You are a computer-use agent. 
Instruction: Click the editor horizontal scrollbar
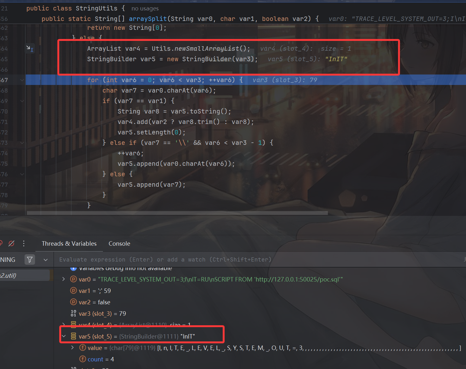(177, 213)
